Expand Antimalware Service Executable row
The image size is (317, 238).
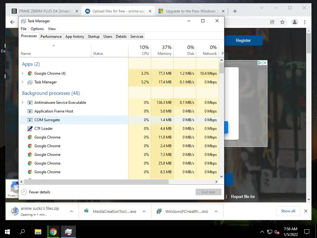tap(22, 103)
